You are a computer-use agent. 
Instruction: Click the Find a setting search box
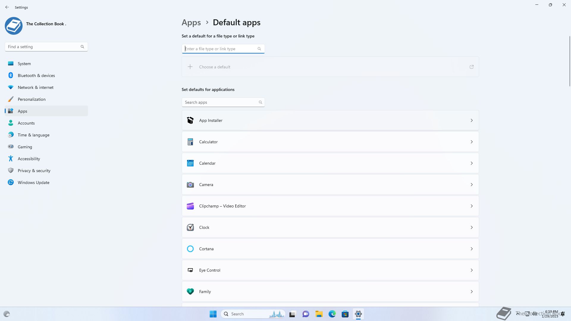pyautogui.click(x=46, y=47)
